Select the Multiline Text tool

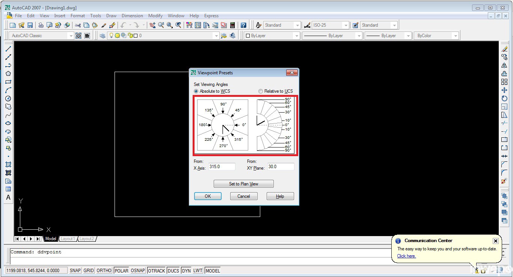8,197
